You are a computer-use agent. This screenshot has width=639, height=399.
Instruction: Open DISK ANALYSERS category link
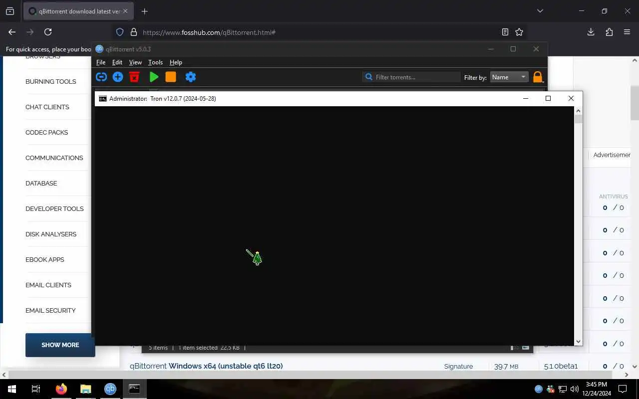tap(51, 234)
